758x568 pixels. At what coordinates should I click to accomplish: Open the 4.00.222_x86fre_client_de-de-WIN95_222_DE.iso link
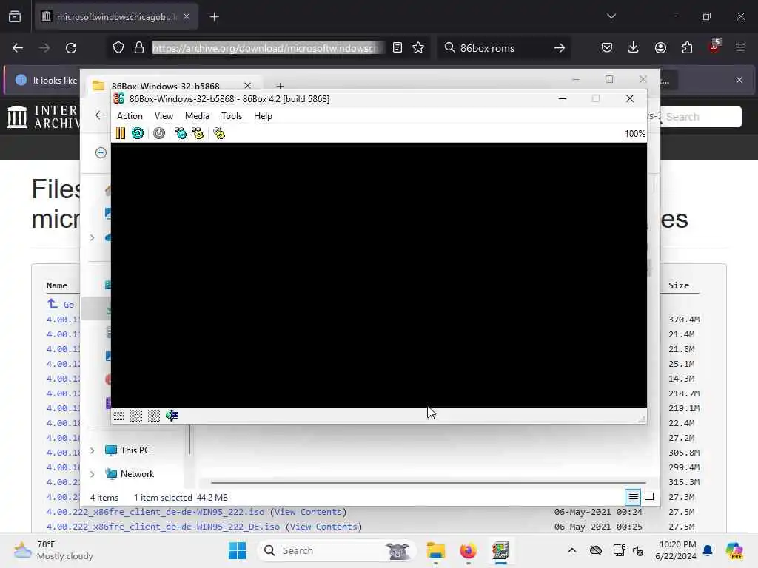coord(163,527)
